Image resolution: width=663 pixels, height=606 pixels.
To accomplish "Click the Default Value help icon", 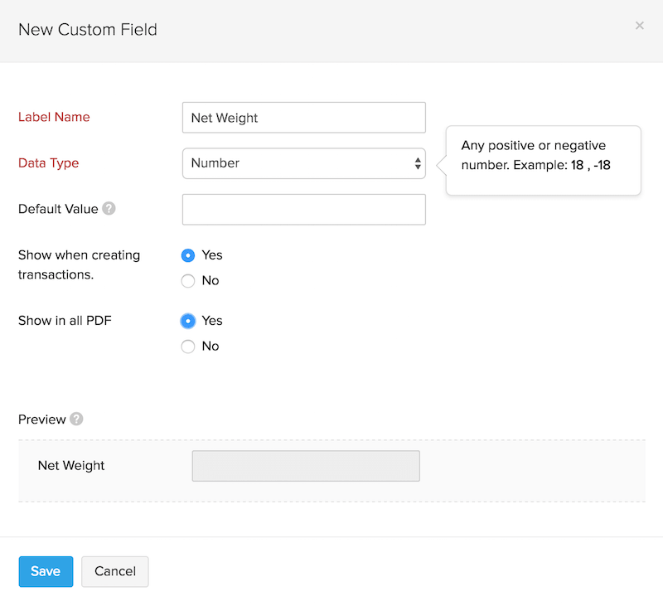I will 109,209.
